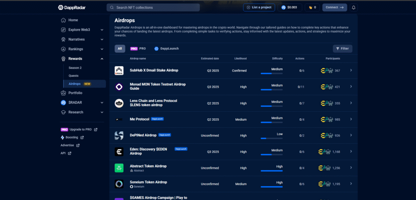Screen dimensions: 416x200
Task: Open Lens Chain and Lens Protocol title
Action: pyautogui.click(x=153, y=103)
